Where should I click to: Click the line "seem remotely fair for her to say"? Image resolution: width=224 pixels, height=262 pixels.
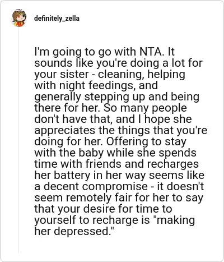[x=119, y=198]
